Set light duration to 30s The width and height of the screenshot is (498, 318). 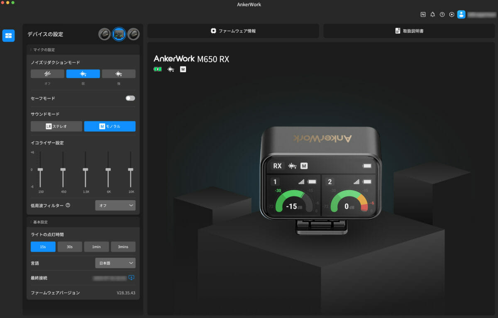tap(70, 247)
